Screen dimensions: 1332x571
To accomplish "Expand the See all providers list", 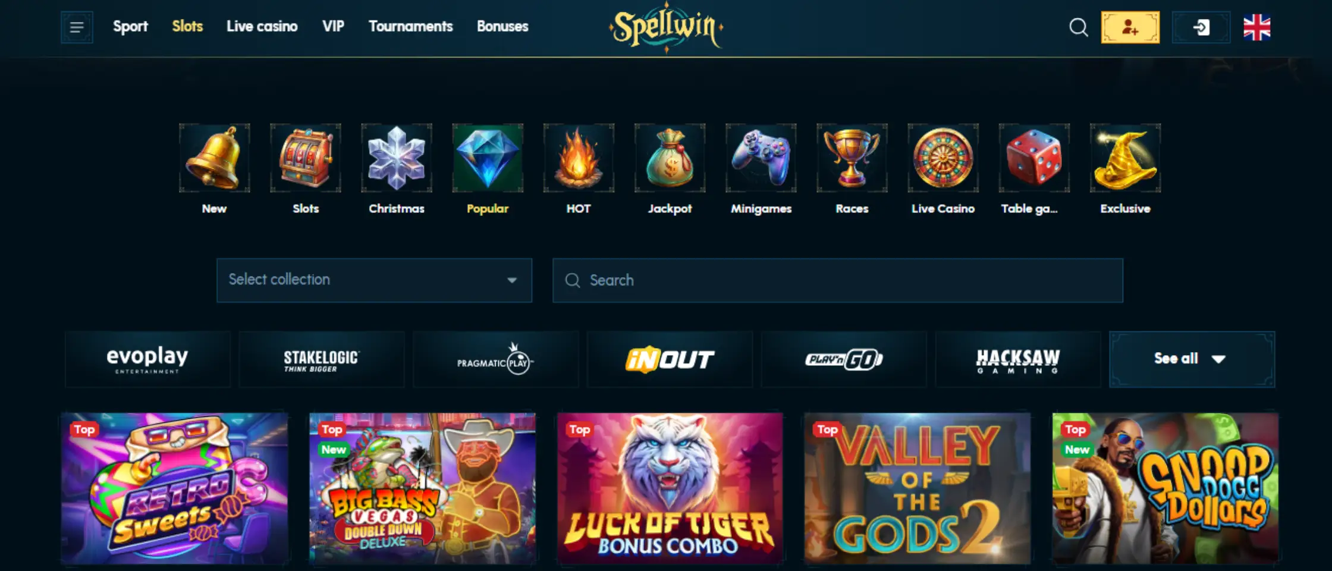I will coord(1192,359).
